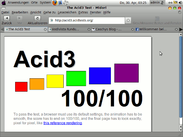Image resolution: width=183 pixels, height=137 pixels.
Task: Close the Andivista Rundu... tab
Action: click(x=89, y=30)
